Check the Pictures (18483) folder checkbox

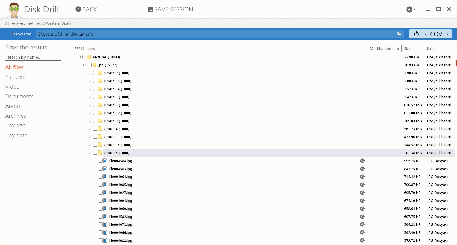(84, 57)
